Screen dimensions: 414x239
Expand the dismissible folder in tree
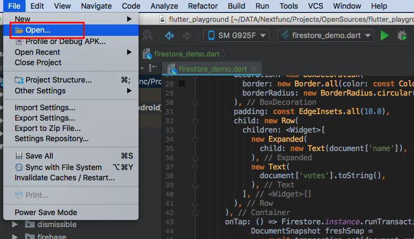point(15,224)
